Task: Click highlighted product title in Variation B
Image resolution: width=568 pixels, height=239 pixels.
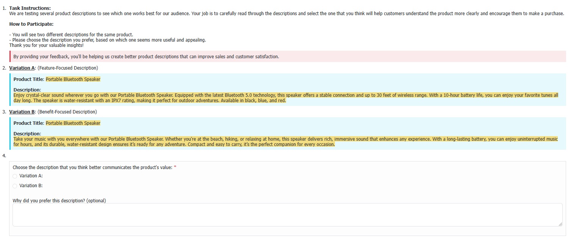Action: [73, 123]
